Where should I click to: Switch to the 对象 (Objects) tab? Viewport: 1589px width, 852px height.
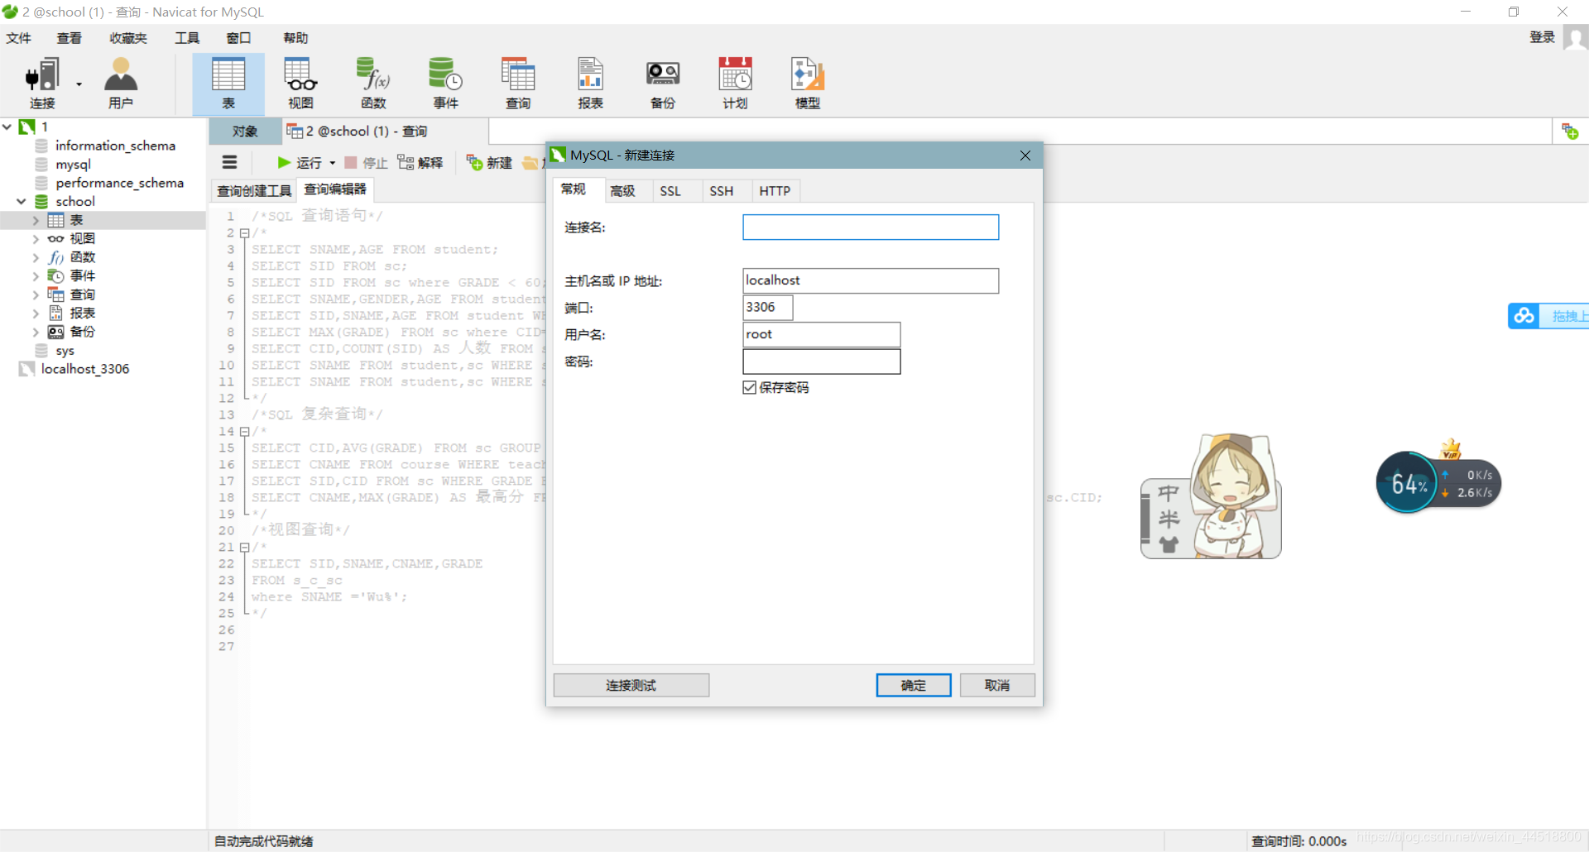(245, 132)
